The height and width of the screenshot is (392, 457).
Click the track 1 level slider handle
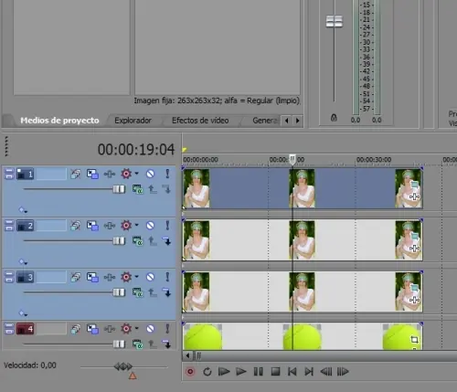[119, 189]
